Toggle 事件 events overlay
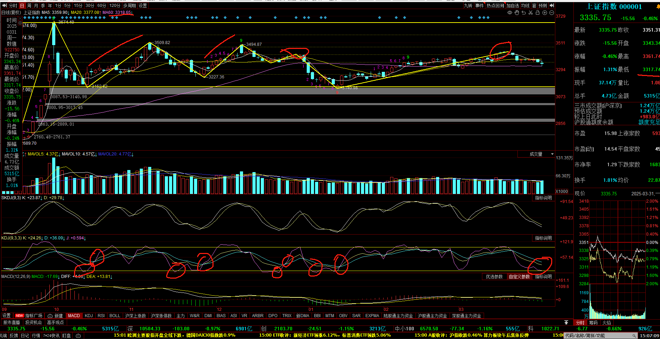This screenshot has width=660, height=339. click(480, 6)
